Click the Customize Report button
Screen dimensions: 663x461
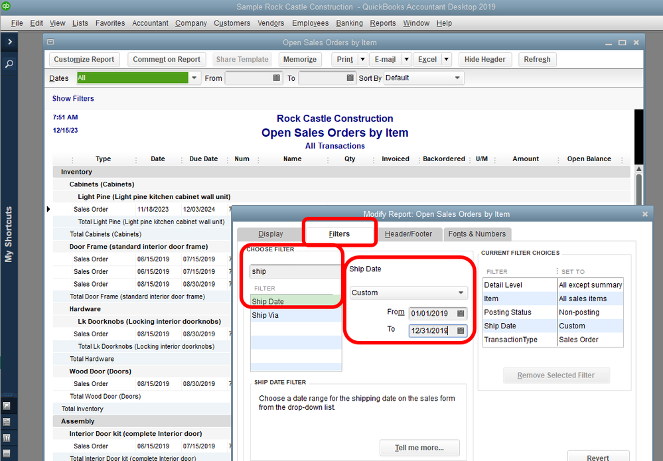click(x=84, y=60)
